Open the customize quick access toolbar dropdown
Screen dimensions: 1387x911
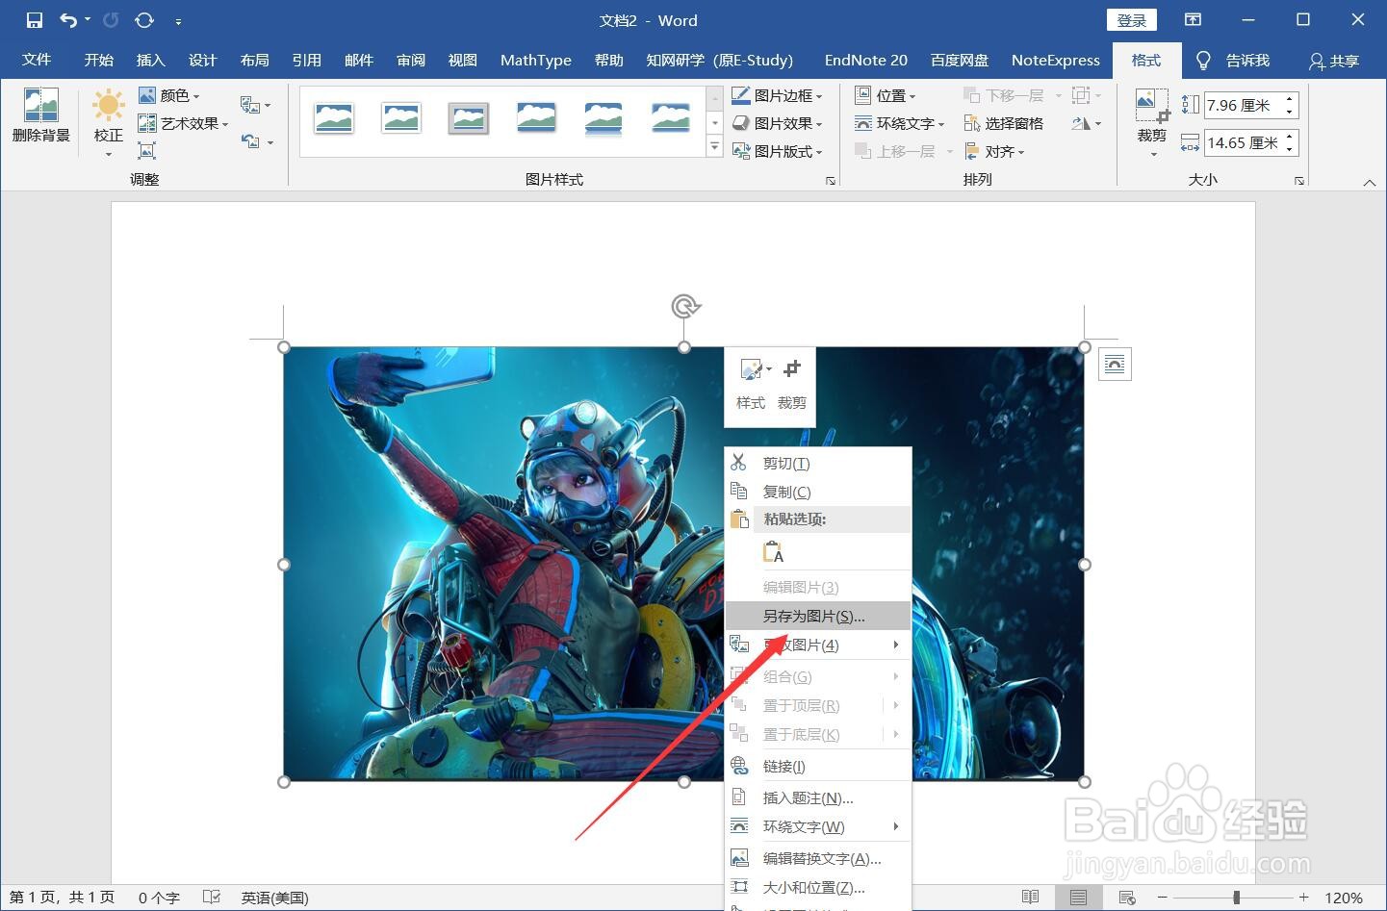point(178,20)
